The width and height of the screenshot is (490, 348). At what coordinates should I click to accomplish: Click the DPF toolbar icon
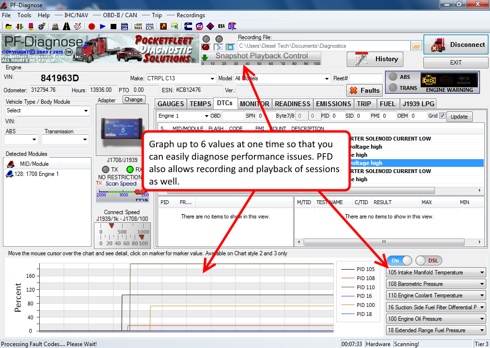point(174,26)
